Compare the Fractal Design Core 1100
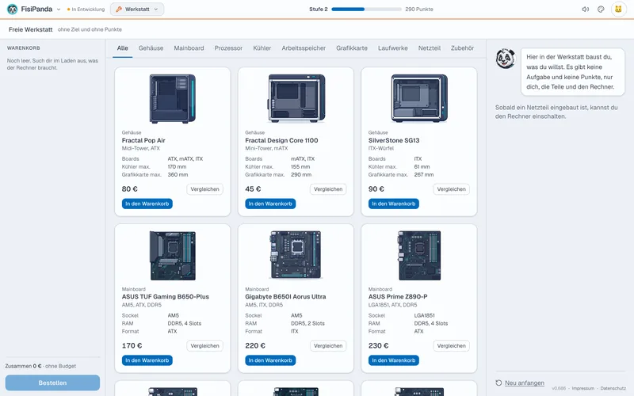 328,189
